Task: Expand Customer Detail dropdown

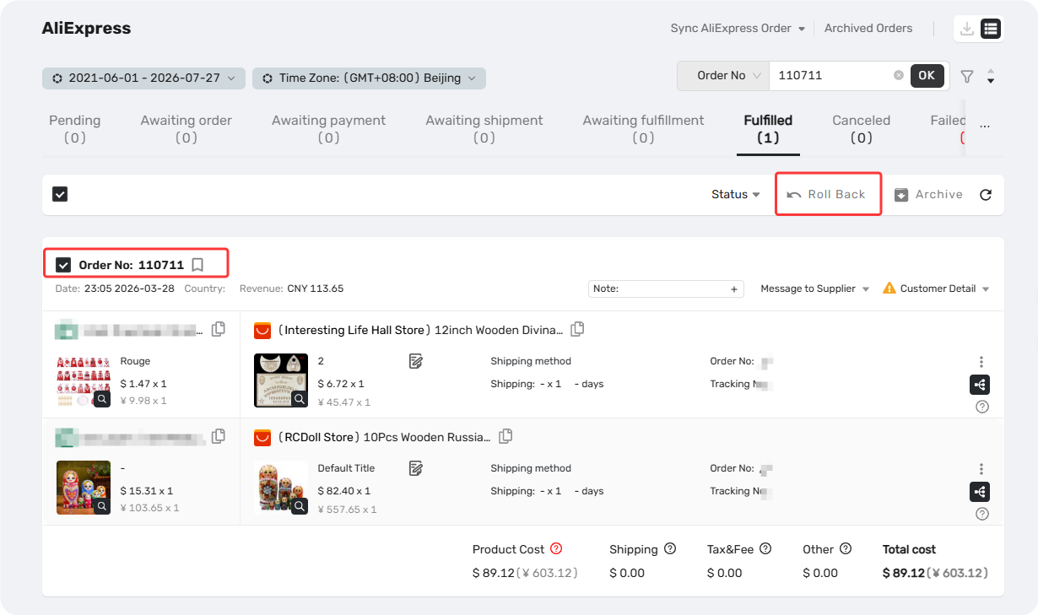Action: point(943,289)
